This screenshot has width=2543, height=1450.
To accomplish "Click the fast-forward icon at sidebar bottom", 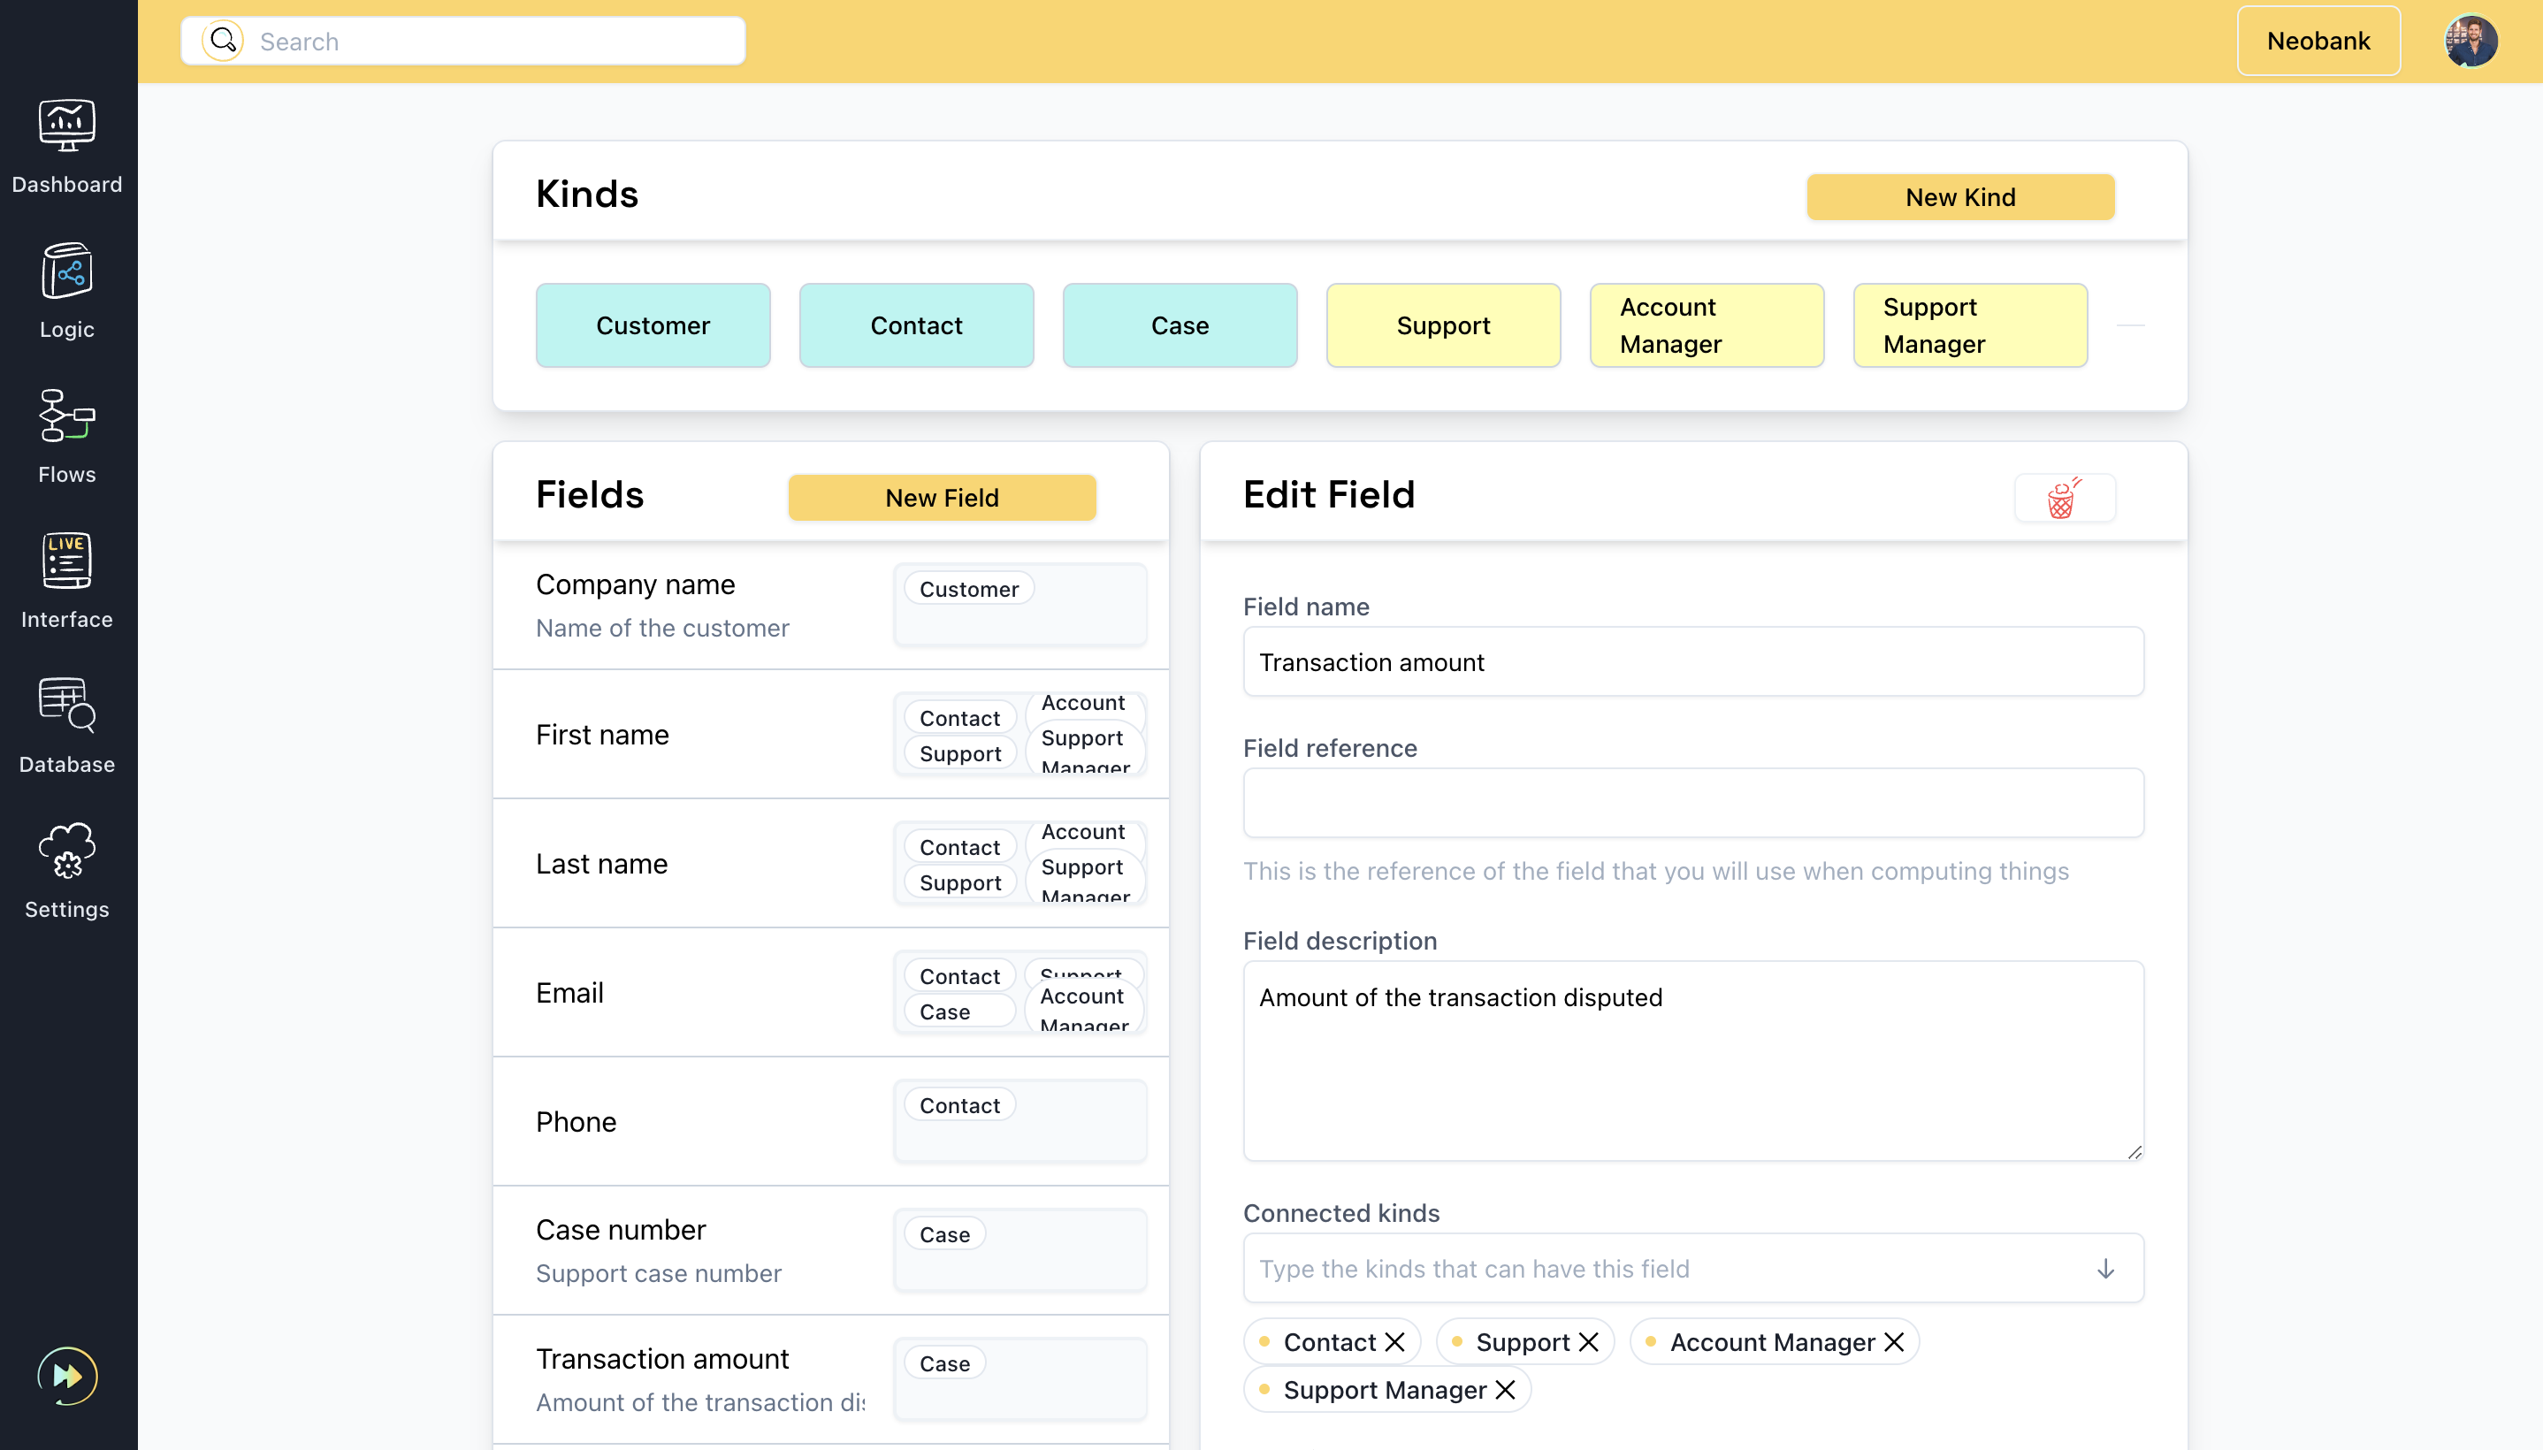I will coord(66,1376).
